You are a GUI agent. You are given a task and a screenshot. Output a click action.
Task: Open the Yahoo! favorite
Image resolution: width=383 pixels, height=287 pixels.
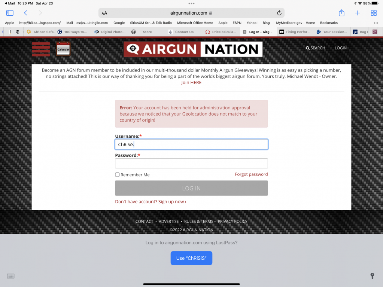[x=252, y=23]
